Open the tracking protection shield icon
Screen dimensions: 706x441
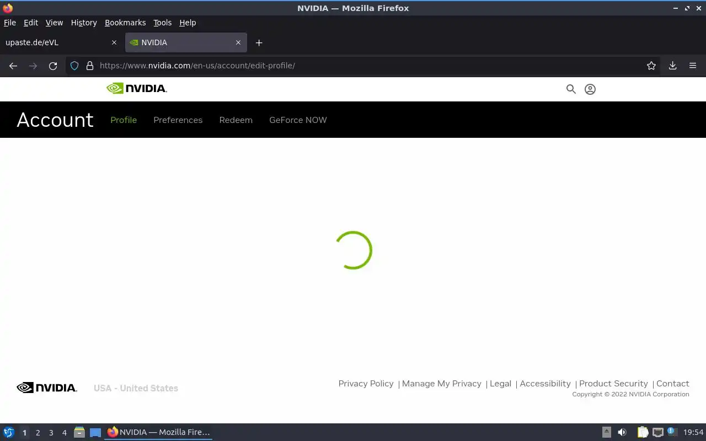point(74,66)
